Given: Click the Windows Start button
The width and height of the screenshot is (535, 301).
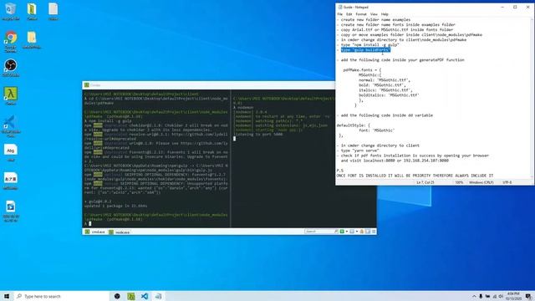Looking at the screenshot, I should [7, 296].
